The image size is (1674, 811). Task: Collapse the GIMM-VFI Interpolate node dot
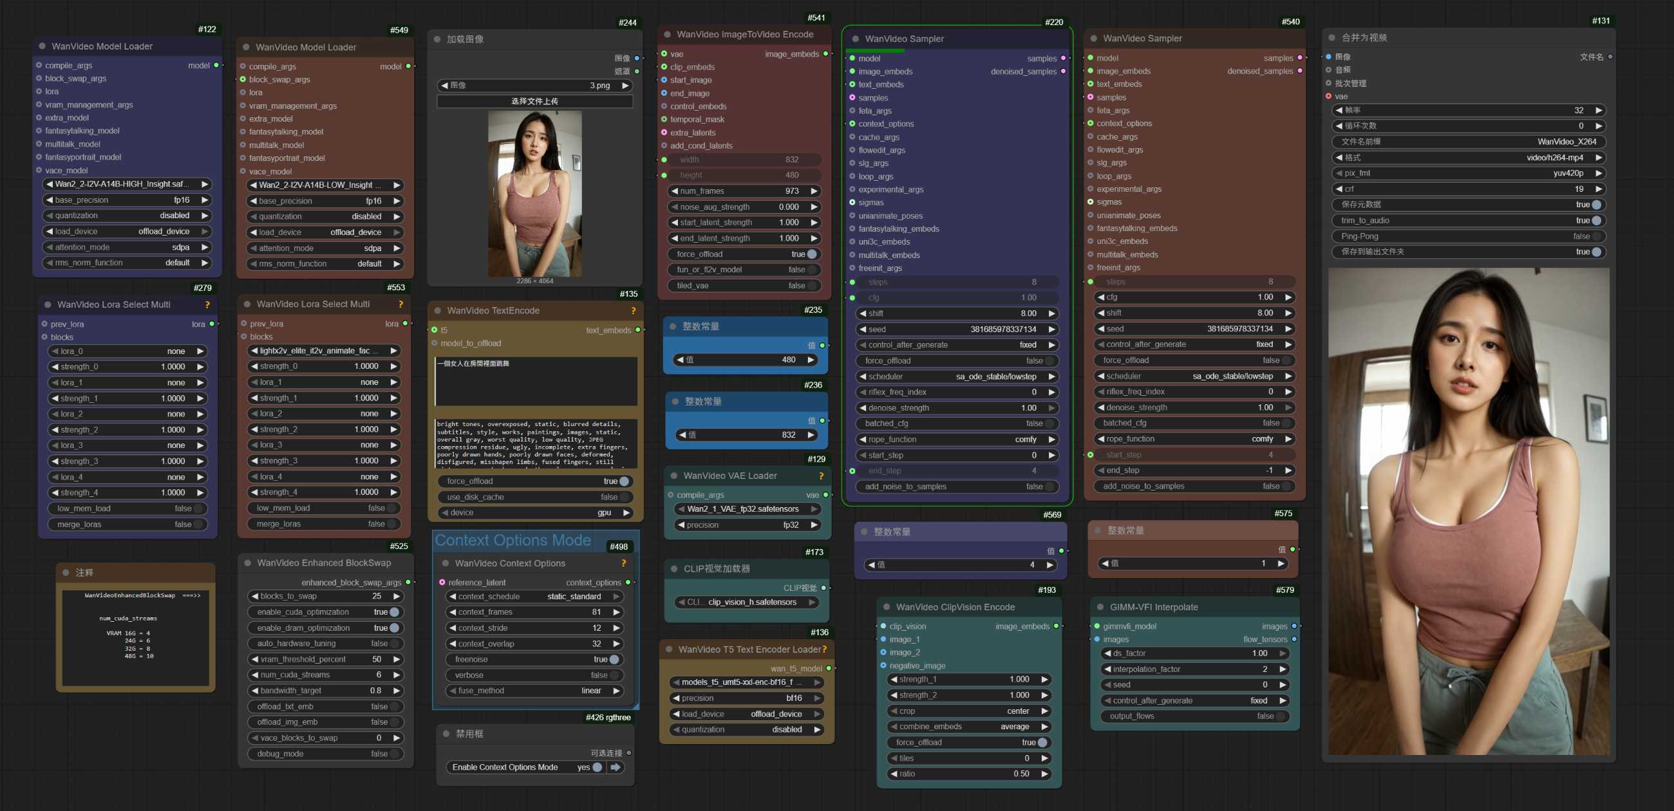[x=1100, y=607]
